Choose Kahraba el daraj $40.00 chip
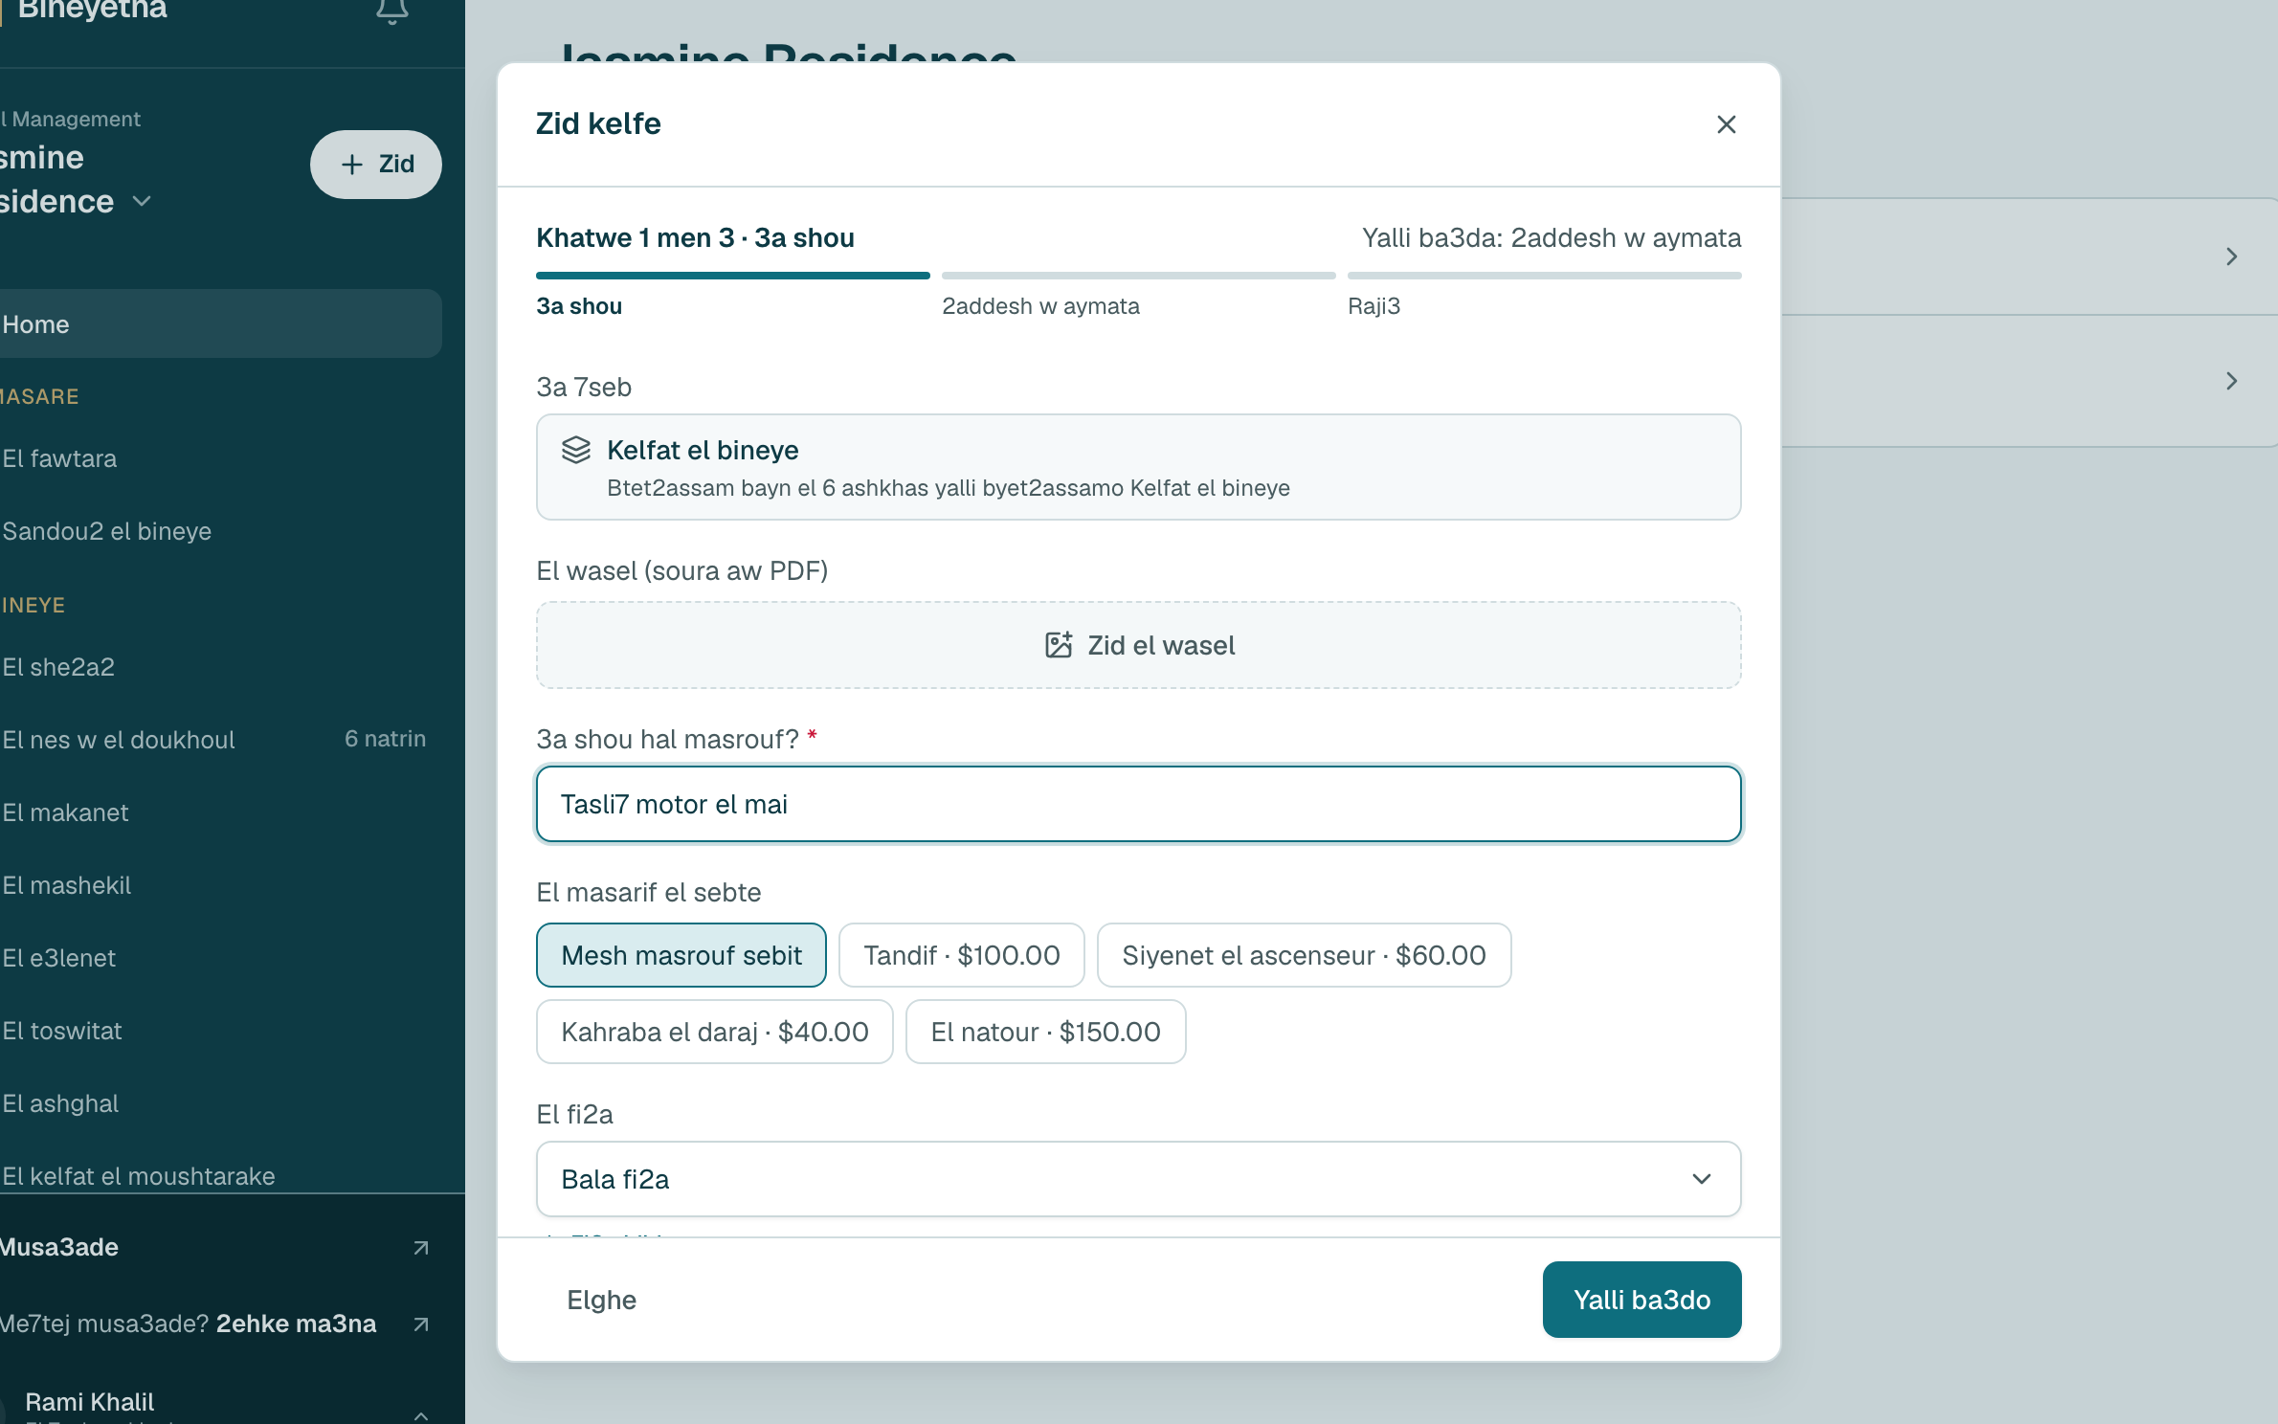The width and height of the screenshot is (2278, 1424). [x=715, y=1032]
